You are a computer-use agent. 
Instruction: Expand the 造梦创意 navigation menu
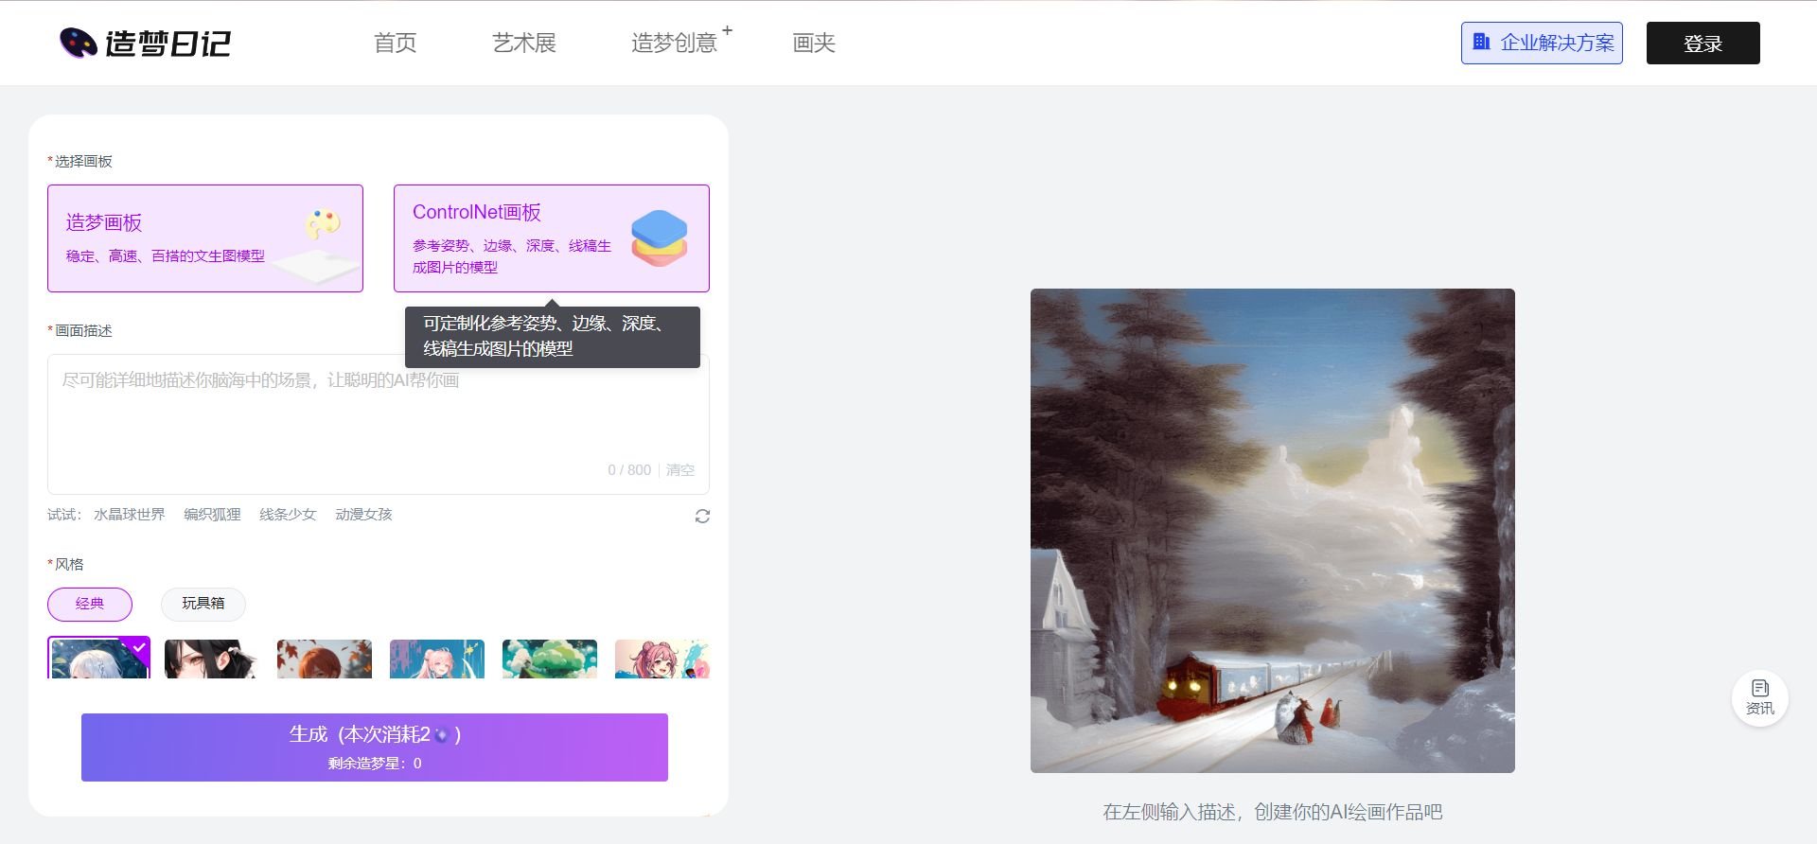[x=674, y=43]
